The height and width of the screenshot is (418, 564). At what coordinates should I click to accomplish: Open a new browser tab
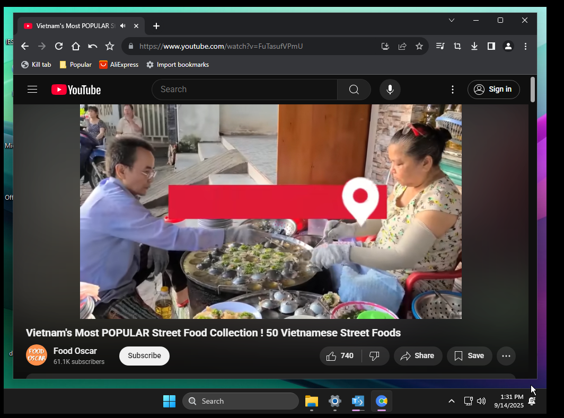[x=156, y=26]
